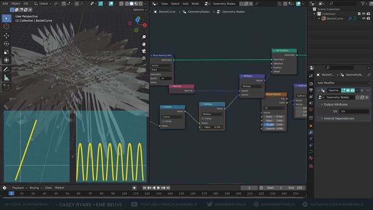This screenshot has height=210, width=373.
Task: Select the Scale tool
Action: coord(6,52)
